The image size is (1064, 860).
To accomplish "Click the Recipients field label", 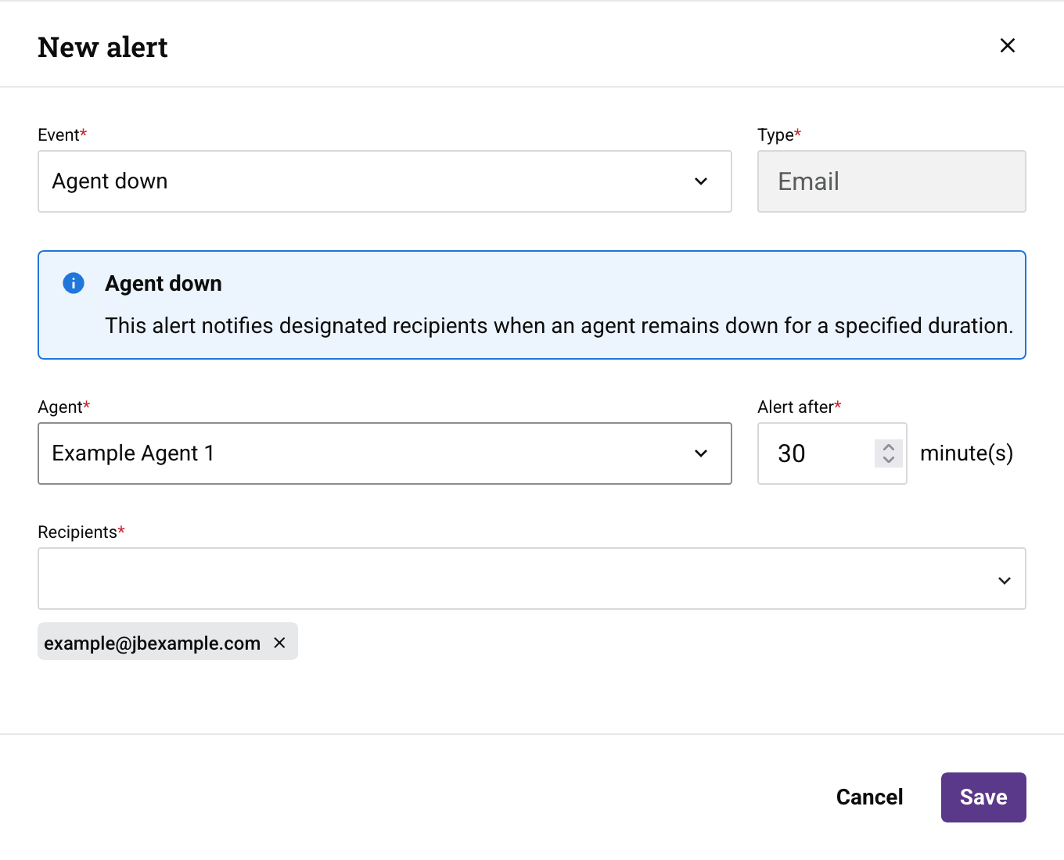I will coord(77,532).
